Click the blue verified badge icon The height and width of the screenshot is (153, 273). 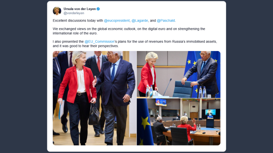(x=98, y=9)
